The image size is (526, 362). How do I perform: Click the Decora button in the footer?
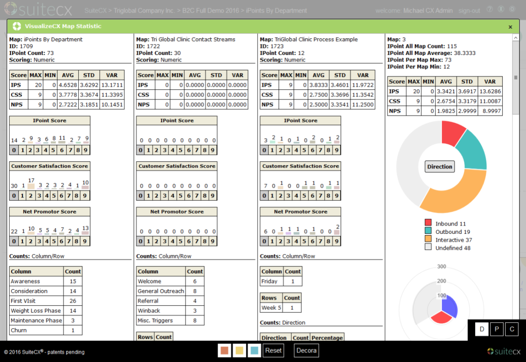(306, 350)
